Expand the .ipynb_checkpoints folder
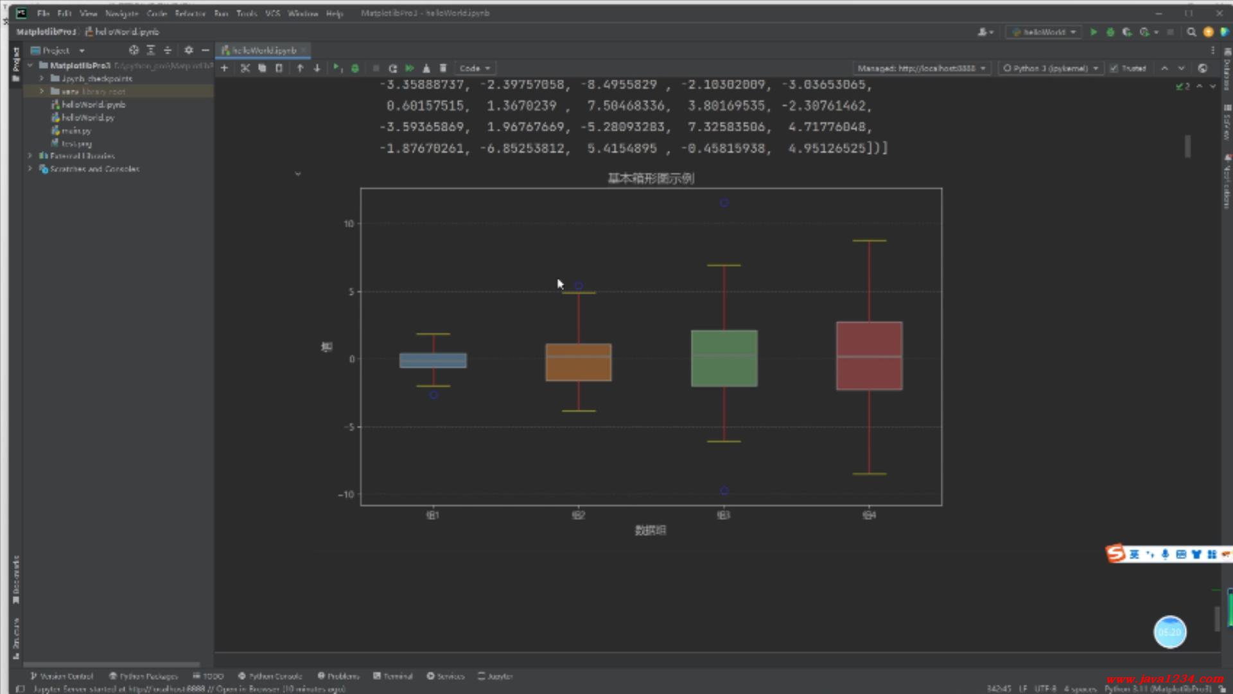 click(x=42, y=78)
